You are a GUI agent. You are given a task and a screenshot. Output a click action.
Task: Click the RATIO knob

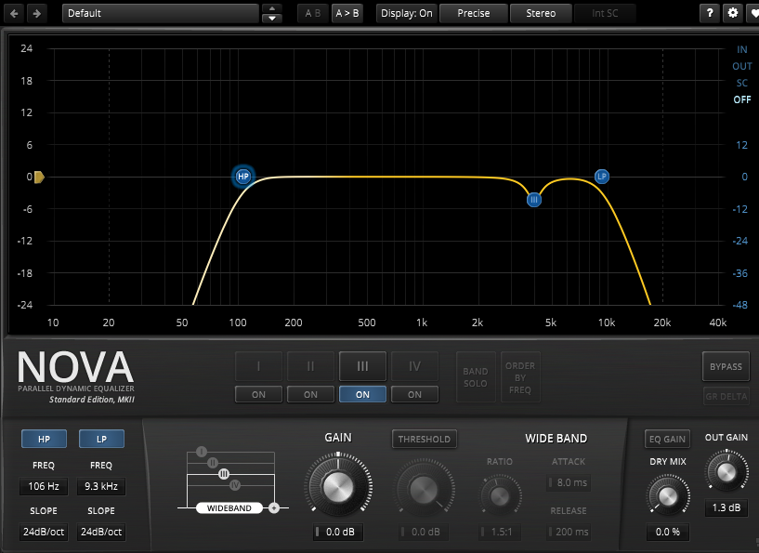point(500,495)
